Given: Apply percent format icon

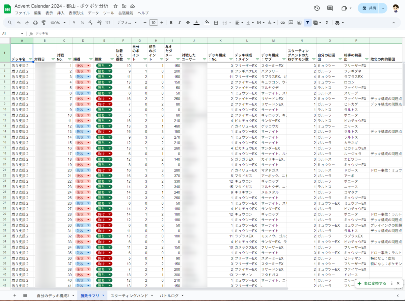Looking at the screenshot, I should tap(82, 23).
